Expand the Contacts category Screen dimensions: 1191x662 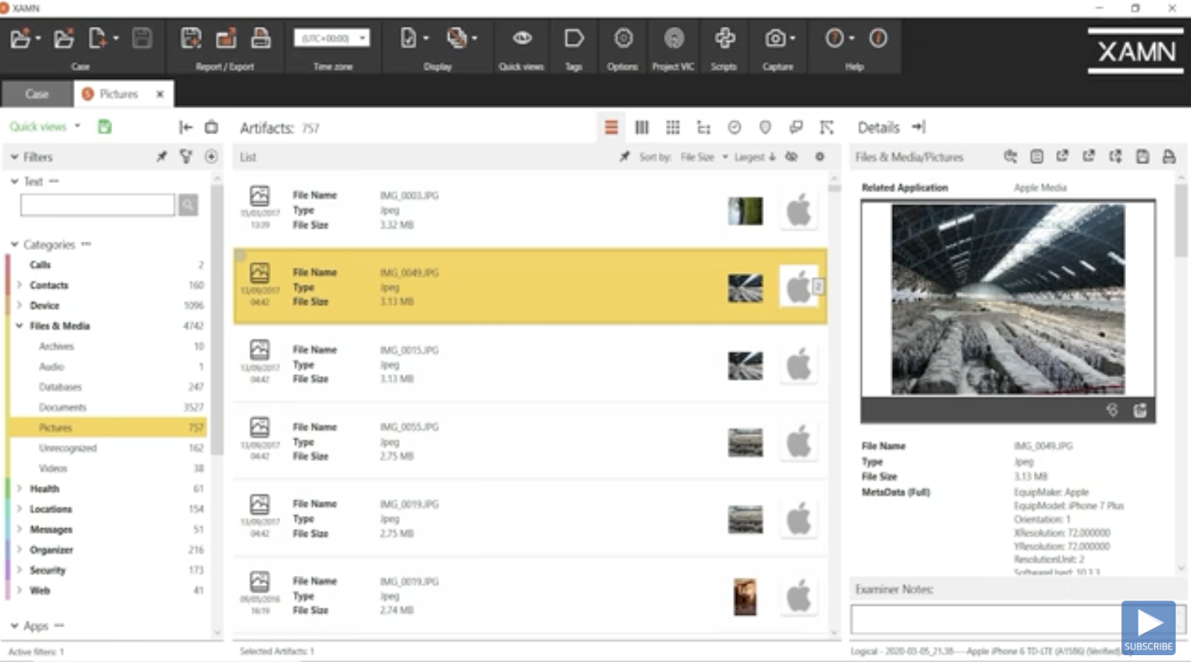click(x=18, y=285)
